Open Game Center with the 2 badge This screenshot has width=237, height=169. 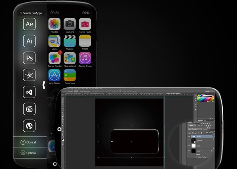(x=55, y=58)
